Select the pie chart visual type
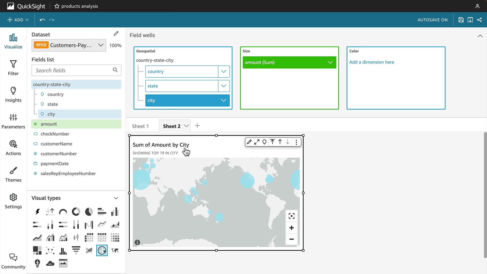This screenshot has width=487, height=274. pyautogui.click(x=89, y=212)
